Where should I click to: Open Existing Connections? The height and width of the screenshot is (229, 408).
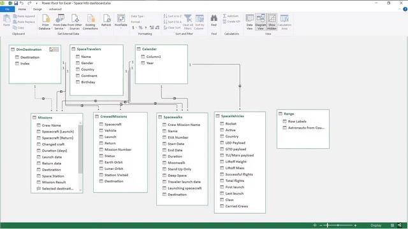(91, 22)
